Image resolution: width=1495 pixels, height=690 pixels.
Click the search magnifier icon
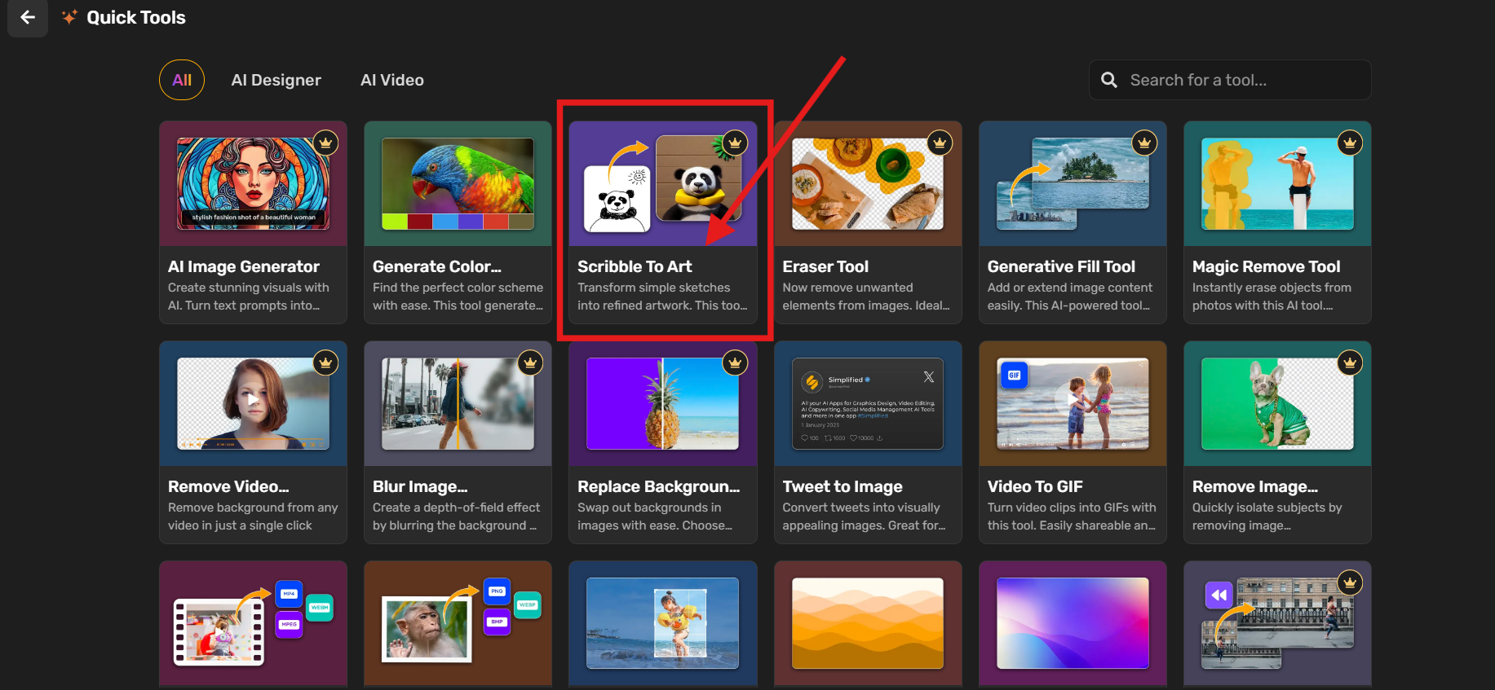pyautogui.click(x=1109, y=80)
